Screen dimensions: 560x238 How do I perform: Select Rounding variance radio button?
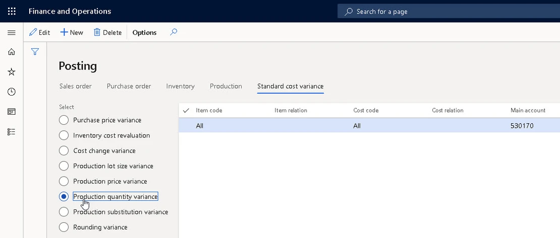tap(64, 227)
